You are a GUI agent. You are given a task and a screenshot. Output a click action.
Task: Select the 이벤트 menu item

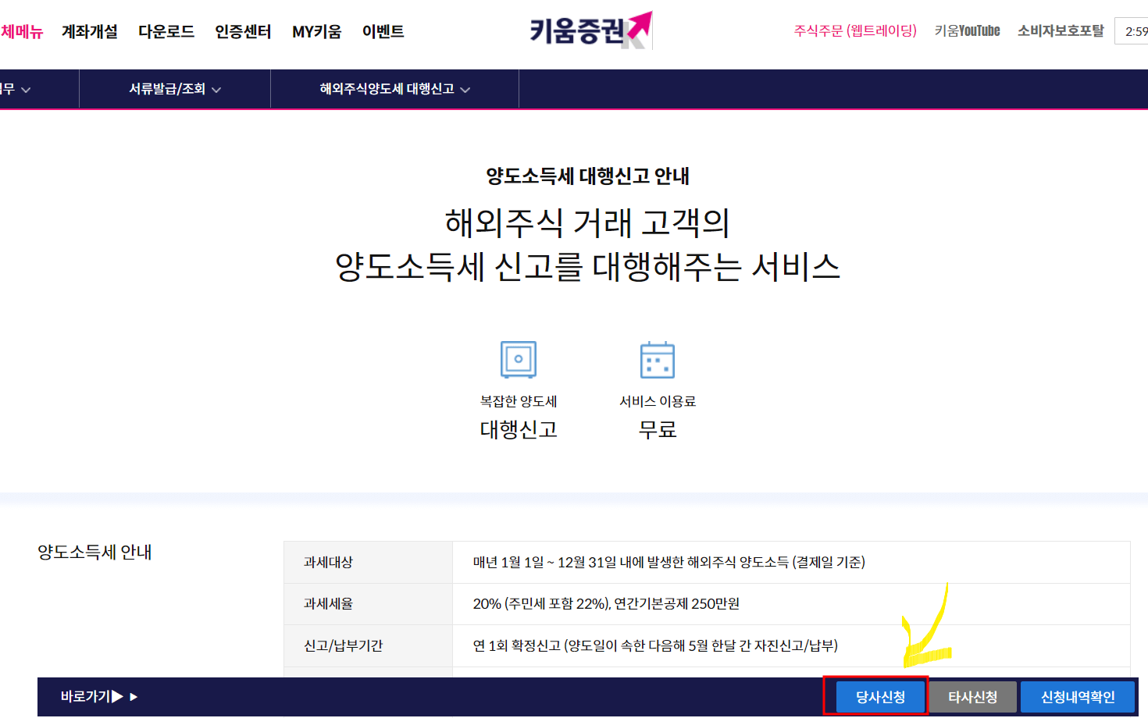coord(383,31)
